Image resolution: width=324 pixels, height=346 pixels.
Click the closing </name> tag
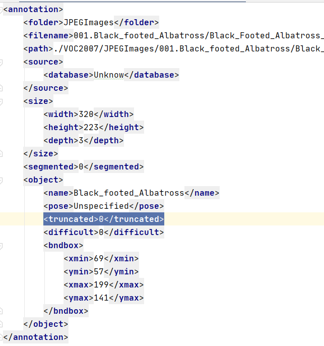(x=202, y=193)
